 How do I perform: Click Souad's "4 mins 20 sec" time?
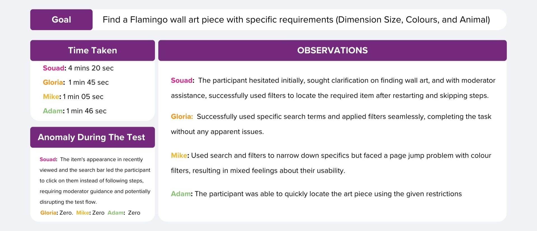coord(91,68)
